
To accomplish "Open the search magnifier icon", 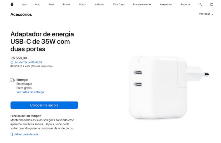I will coord(200,4).
